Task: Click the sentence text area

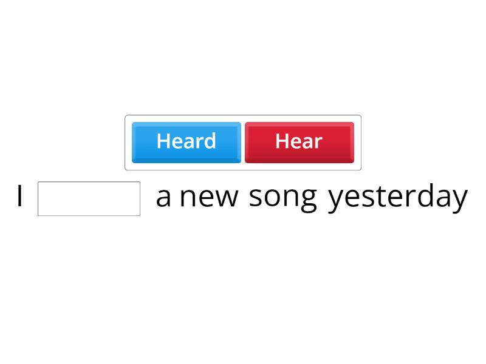Action: 243,197
